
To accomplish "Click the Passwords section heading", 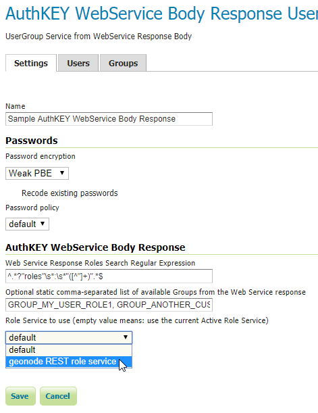I will tap(32, 141).
